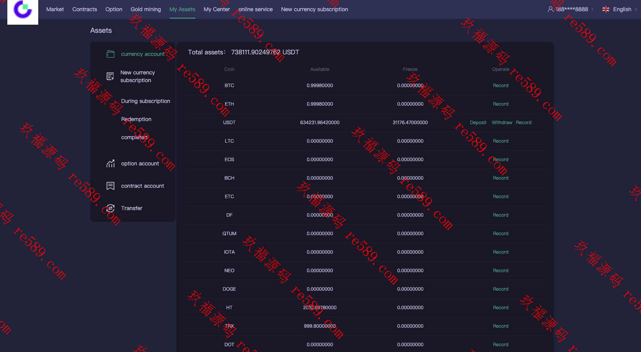Screen dimensions: 641x352
Task: Click the Total assets value 738111.90249762 USDT
Action: [265, 52]
